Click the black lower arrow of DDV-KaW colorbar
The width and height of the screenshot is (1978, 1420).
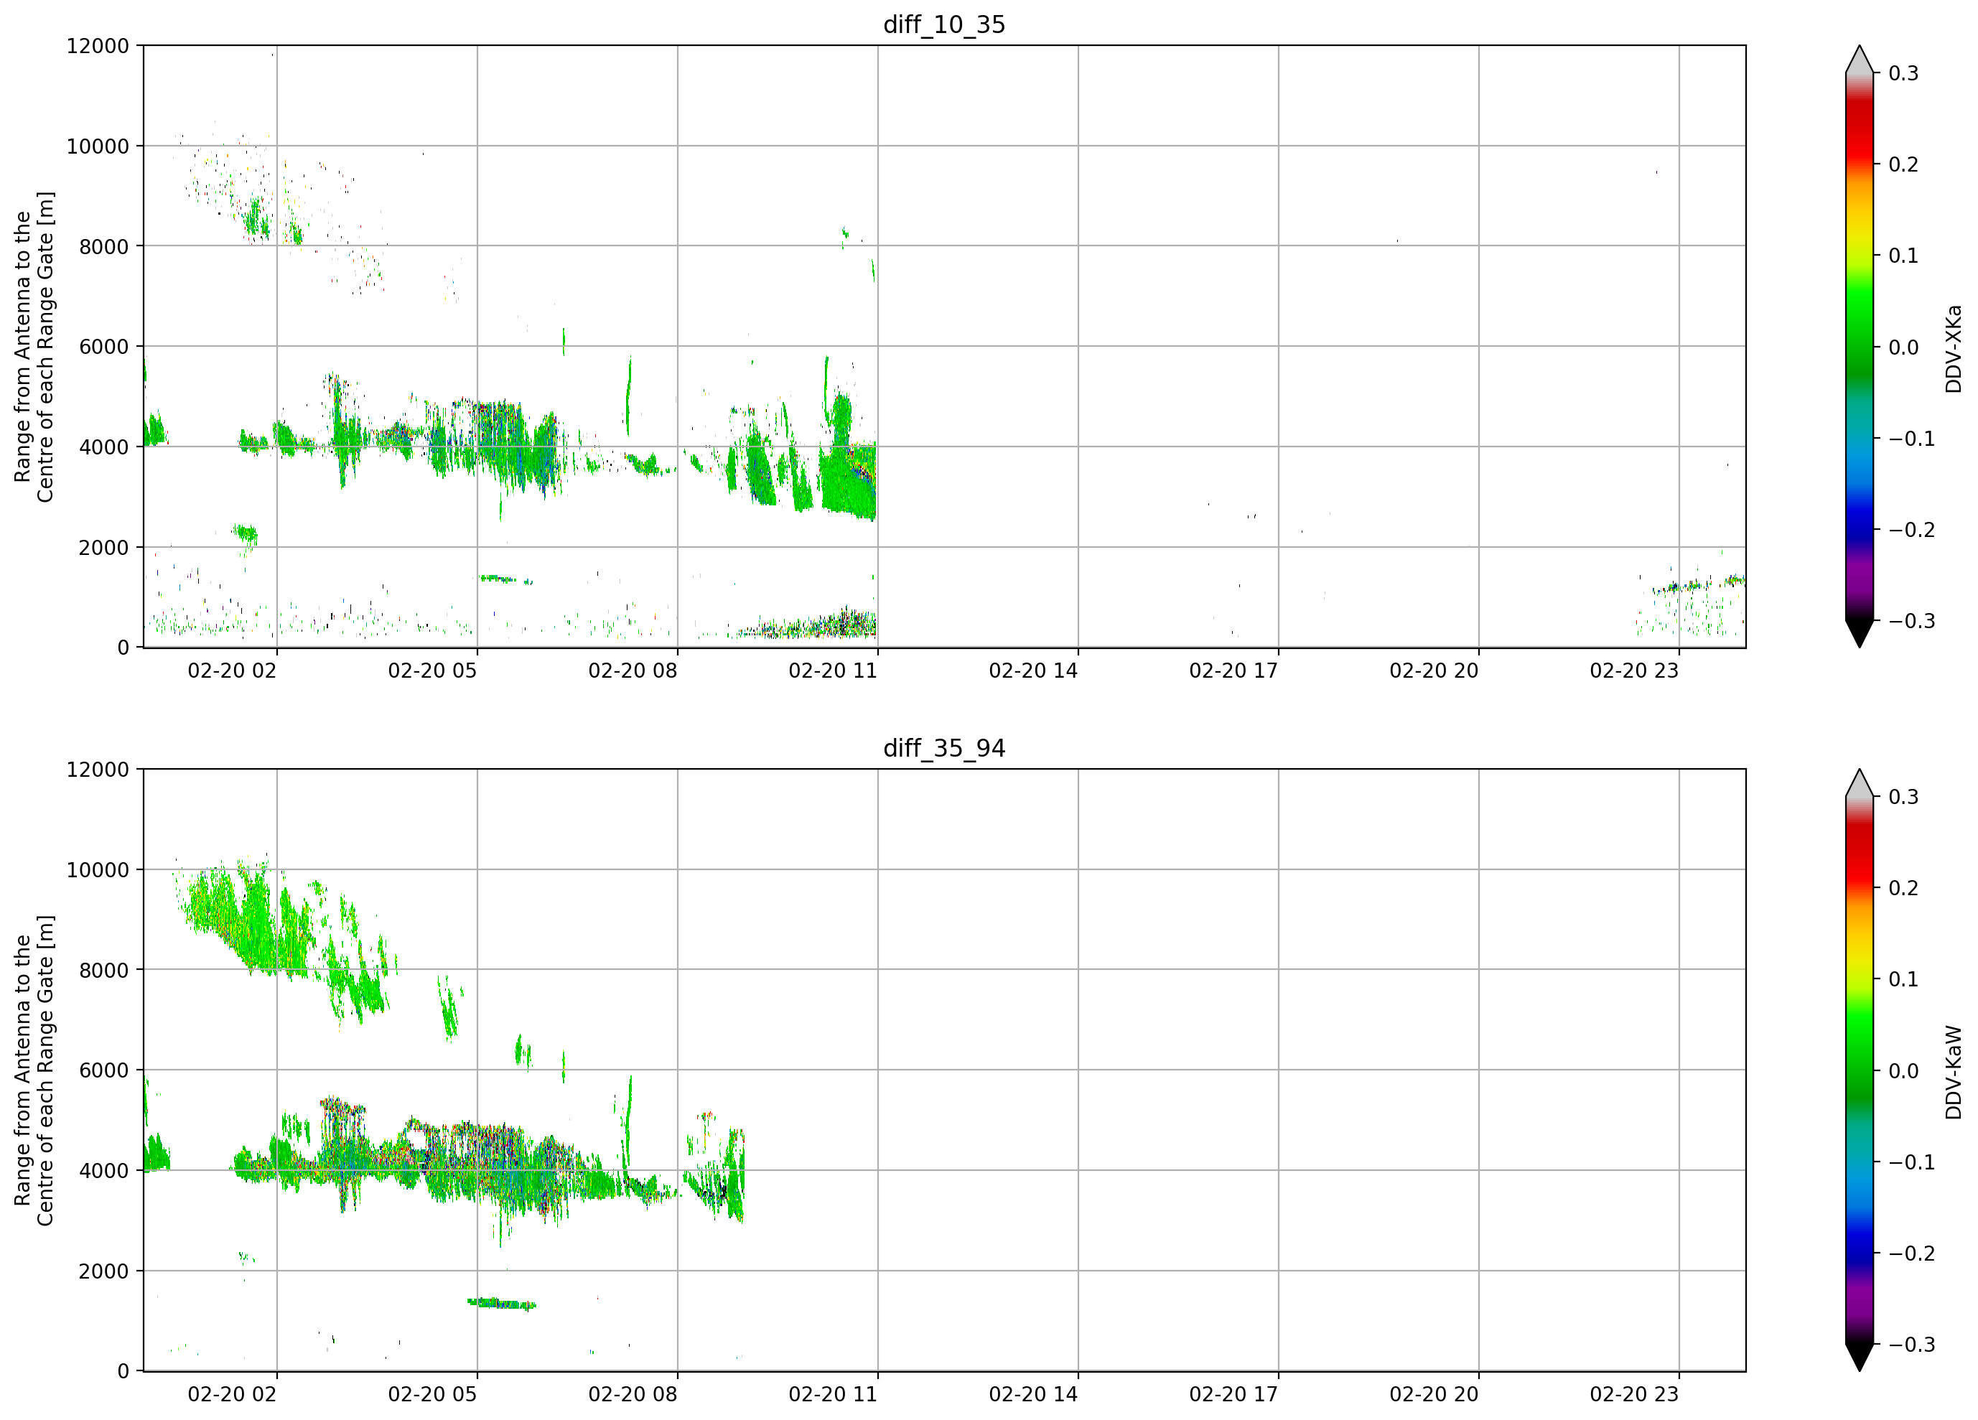(1860, 1358)
